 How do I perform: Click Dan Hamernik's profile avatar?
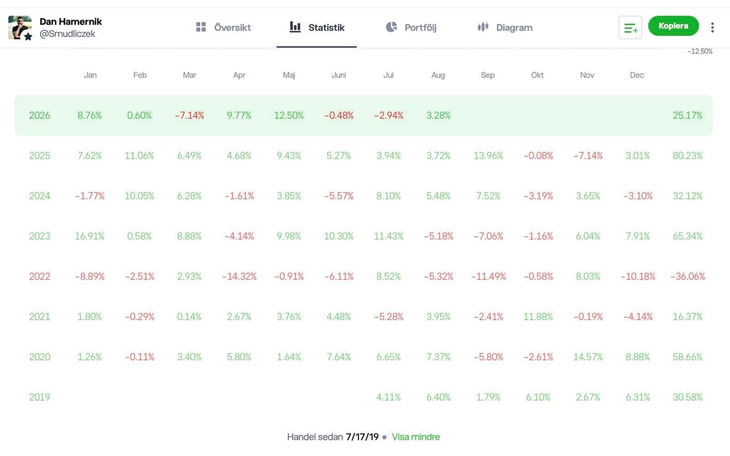(x=20, y=27)
